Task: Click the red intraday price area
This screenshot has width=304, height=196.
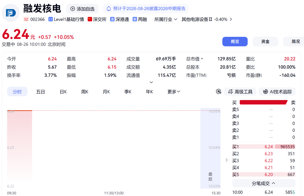Action: point(20,147)
